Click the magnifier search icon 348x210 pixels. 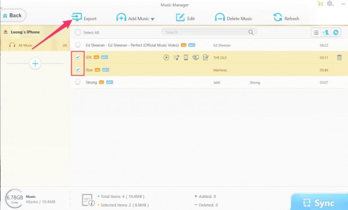[x=251, y=32]
